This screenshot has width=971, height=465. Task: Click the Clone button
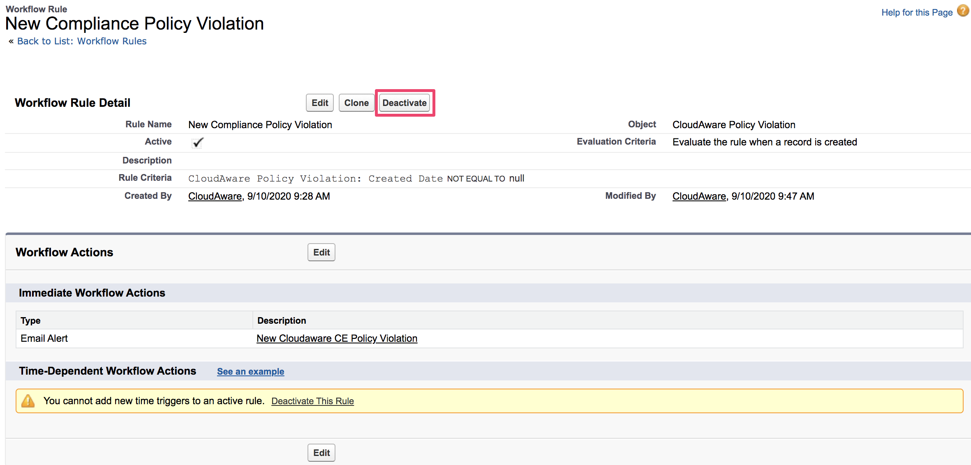click(356, 103)
